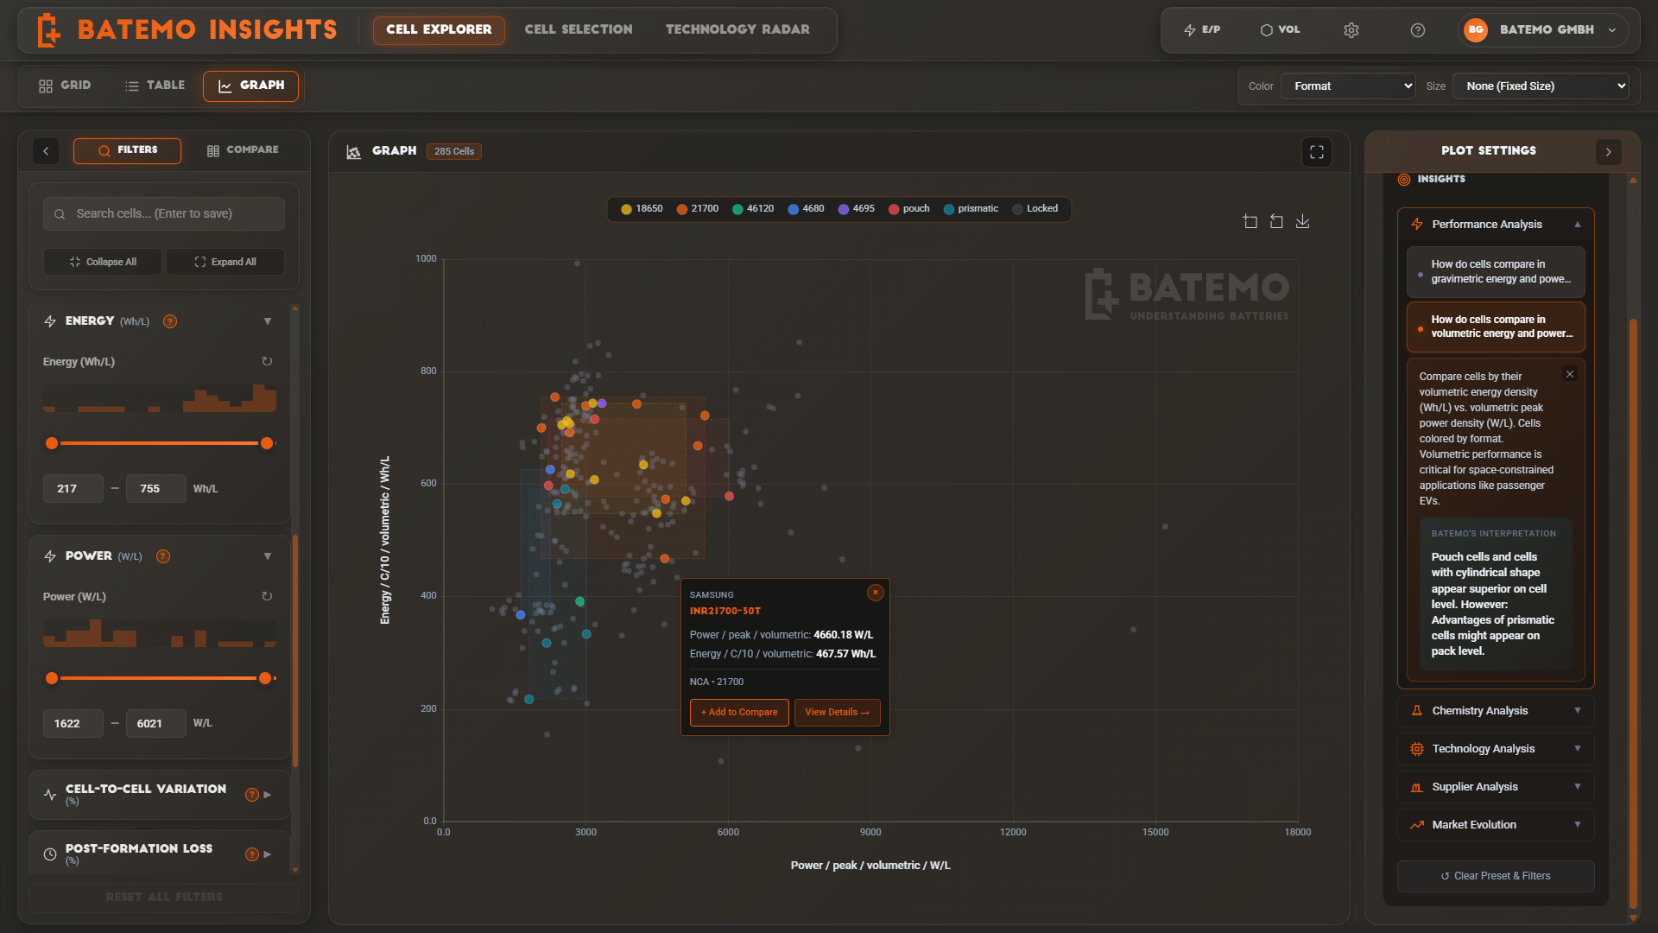The height and width of the screenshot is (933, 1658).
Task: Reset the graph zoom
Action: click(x=1276, y=221)
